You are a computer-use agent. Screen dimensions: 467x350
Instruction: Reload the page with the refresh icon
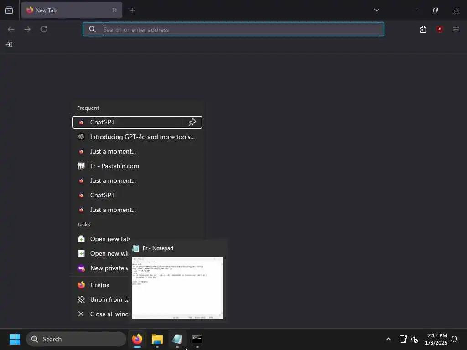44,29
